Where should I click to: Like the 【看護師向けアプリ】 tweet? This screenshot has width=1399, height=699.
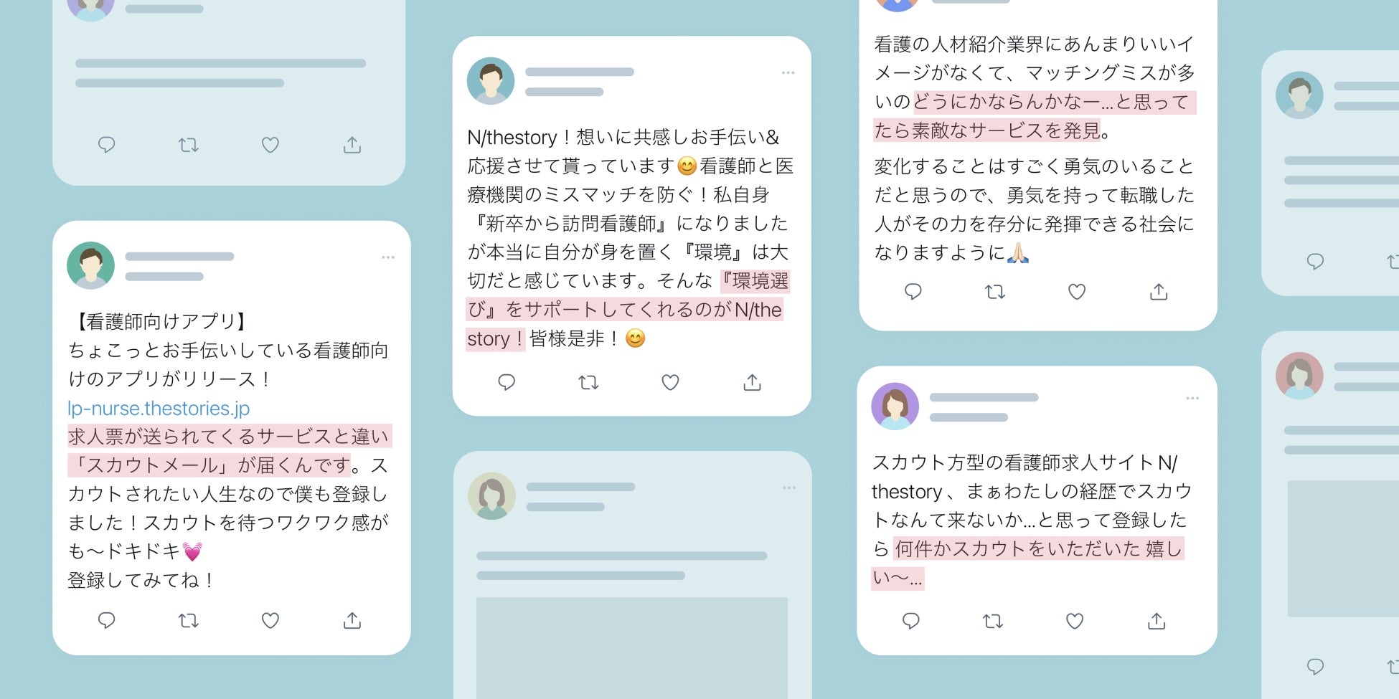point(270,620)
